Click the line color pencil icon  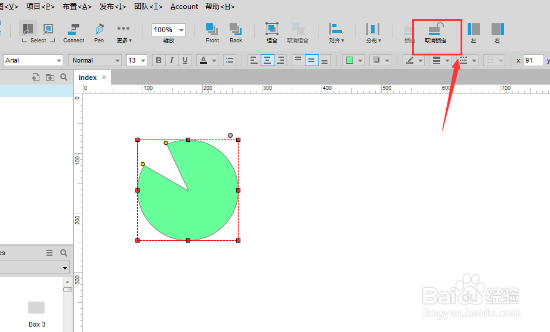tap(410, 60)
